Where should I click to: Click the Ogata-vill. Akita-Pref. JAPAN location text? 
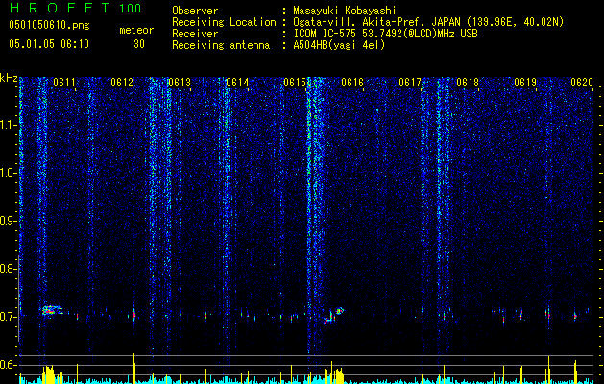(x=428, y=22)
